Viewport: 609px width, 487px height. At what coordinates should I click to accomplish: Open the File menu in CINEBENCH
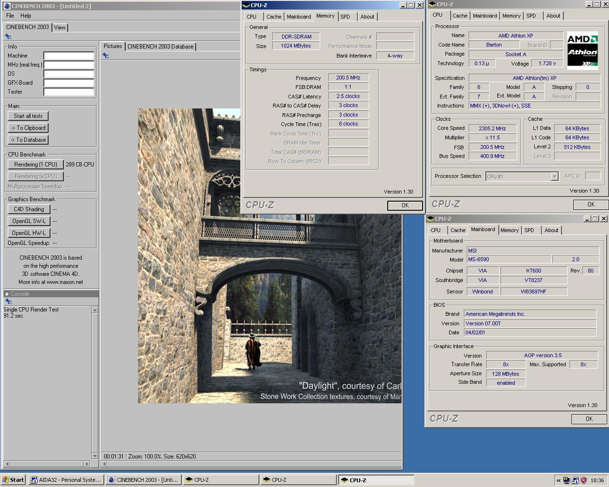(10, 16)
